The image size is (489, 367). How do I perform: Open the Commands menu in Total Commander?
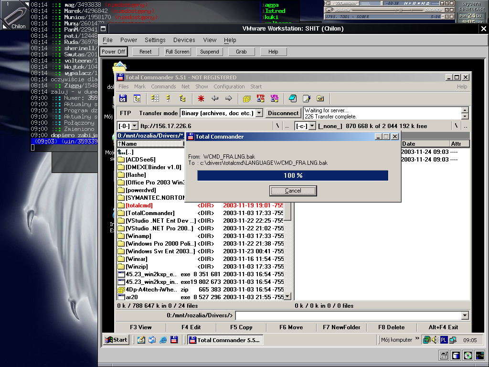pyautogui.click(x=163, y=86)
